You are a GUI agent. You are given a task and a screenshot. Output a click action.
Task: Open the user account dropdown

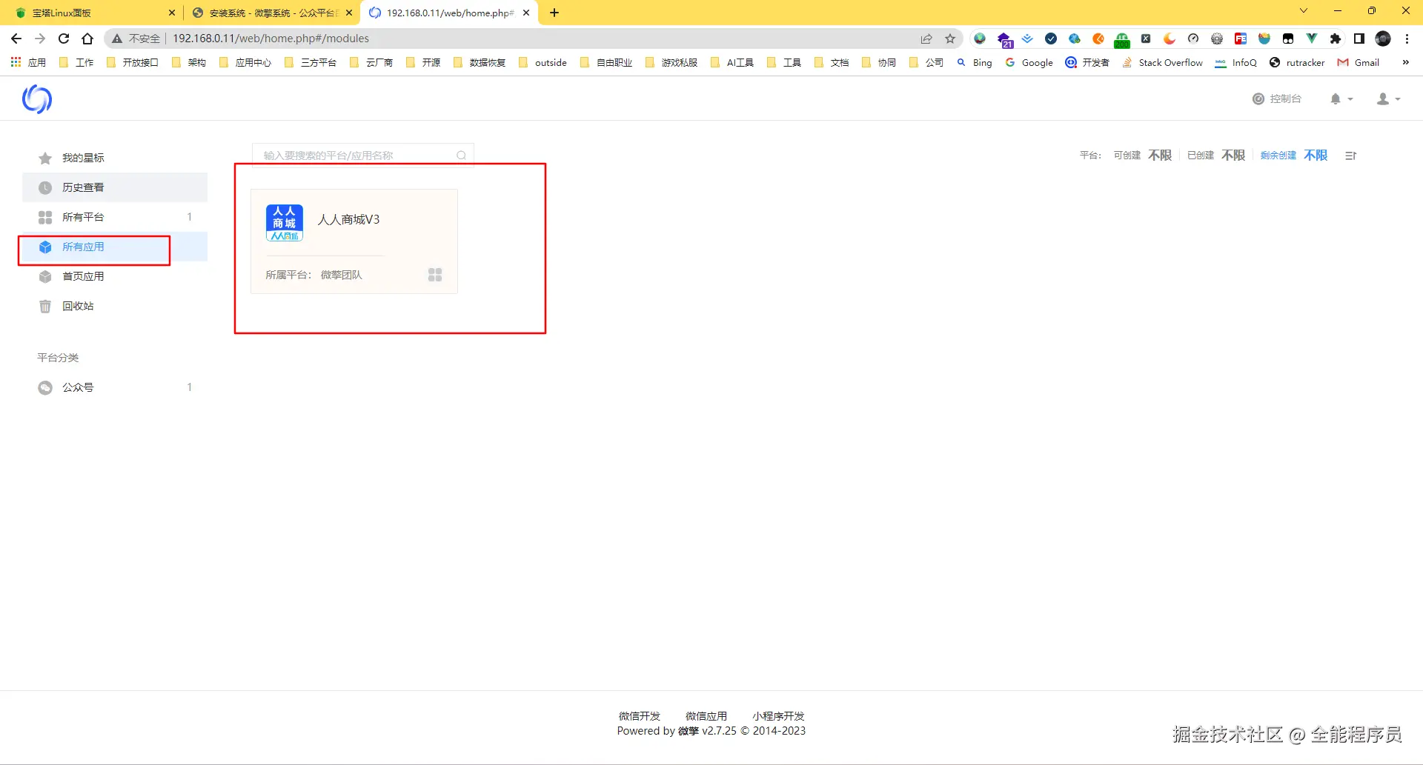point(1388,98)
